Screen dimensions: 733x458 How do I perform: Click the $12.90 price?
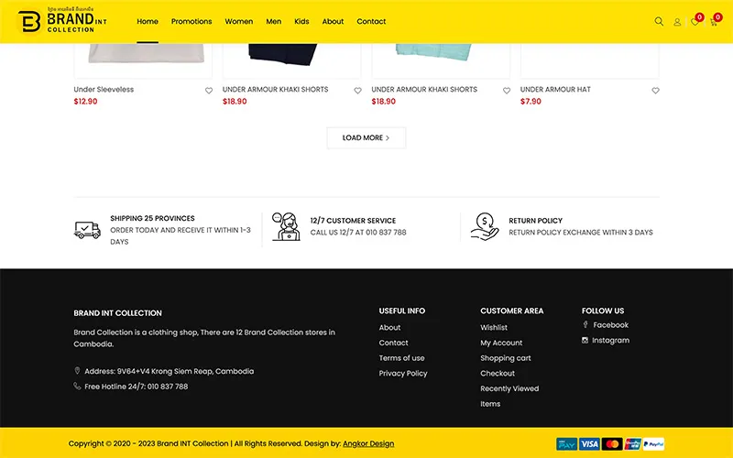tap(85, 102)
